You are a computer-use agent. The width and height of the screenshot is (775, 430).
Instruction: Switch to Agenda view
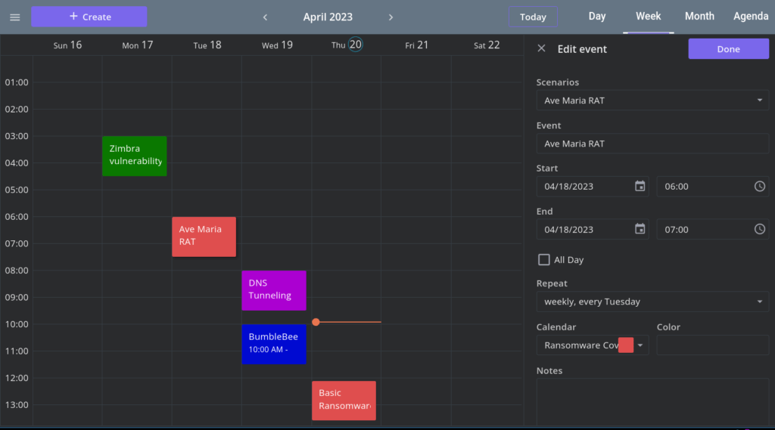pyautogui.click(x=750, y=17)
